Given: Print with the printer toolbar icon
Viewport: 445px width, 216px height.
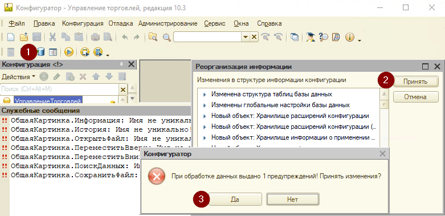Looking at the screenshot, I should point(95,37).
